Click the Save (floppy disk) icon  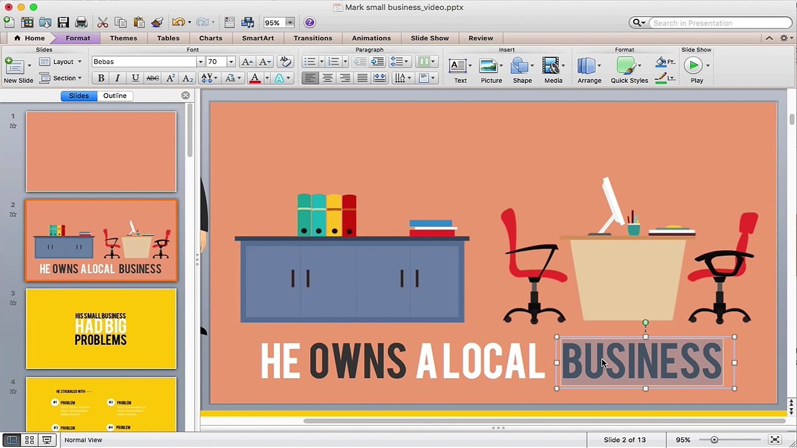[63, 23]
